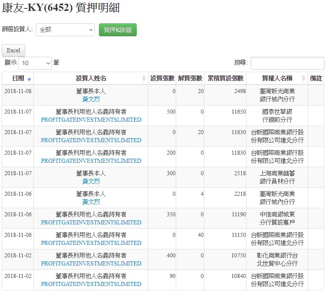327x292 pixels.
Task: Focus the 搜尋 search input field
Action: pos(287,63)
